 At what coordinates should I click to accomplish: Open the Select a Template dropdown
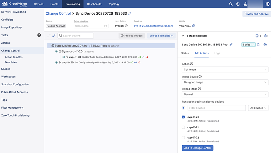click(x=161, y=36)
